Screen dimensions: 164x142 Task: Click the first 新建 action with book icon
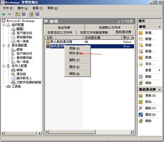click(147, 33)
